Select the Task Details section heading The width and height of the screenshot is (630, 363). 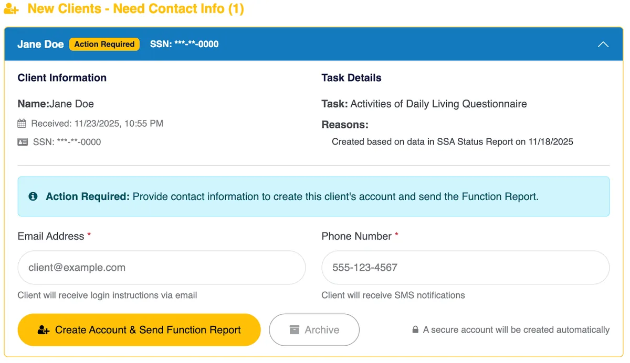351,78
